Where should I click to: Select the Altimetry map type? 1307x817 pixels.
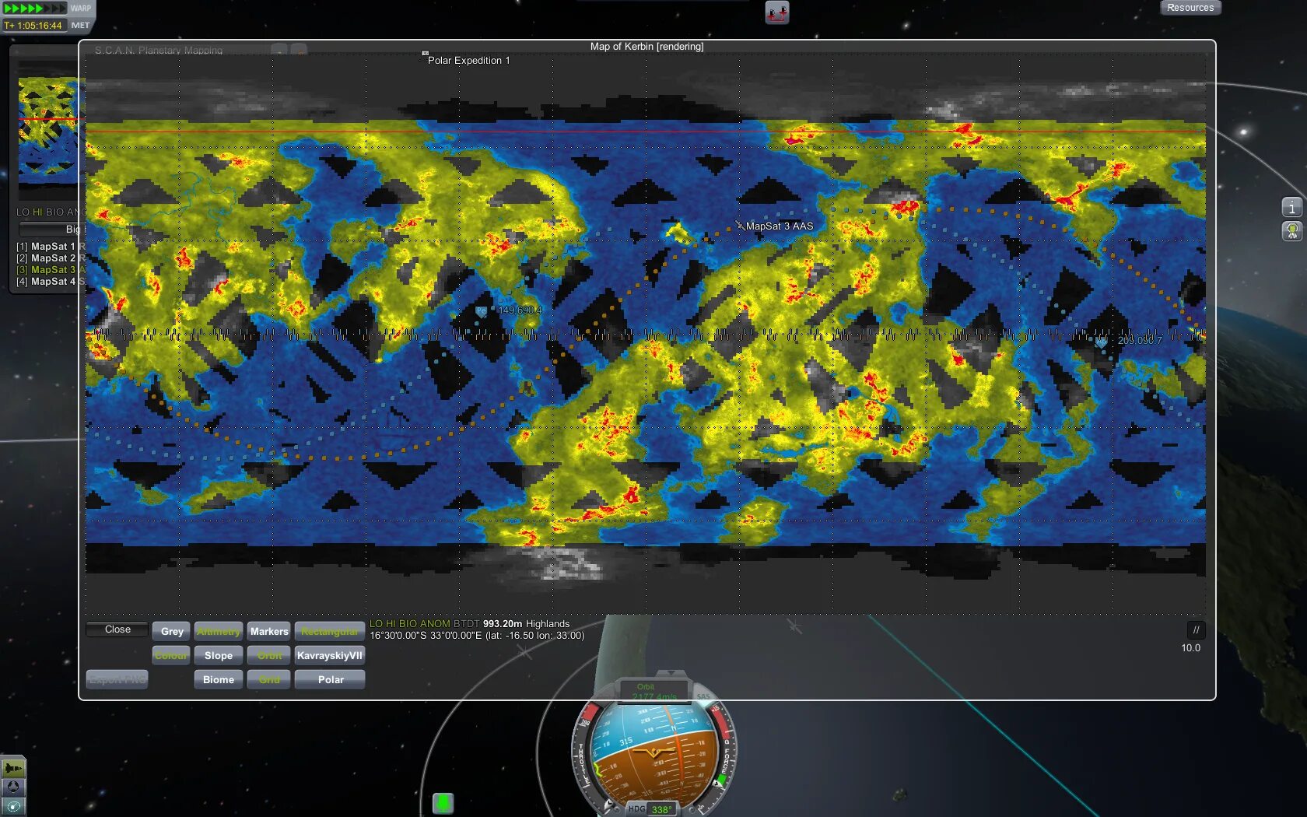pyautogui.click(x=219, y=632)
